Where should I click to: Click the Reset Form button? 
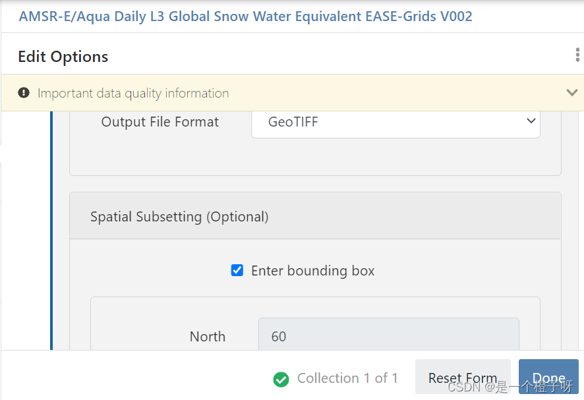point(463,378)
